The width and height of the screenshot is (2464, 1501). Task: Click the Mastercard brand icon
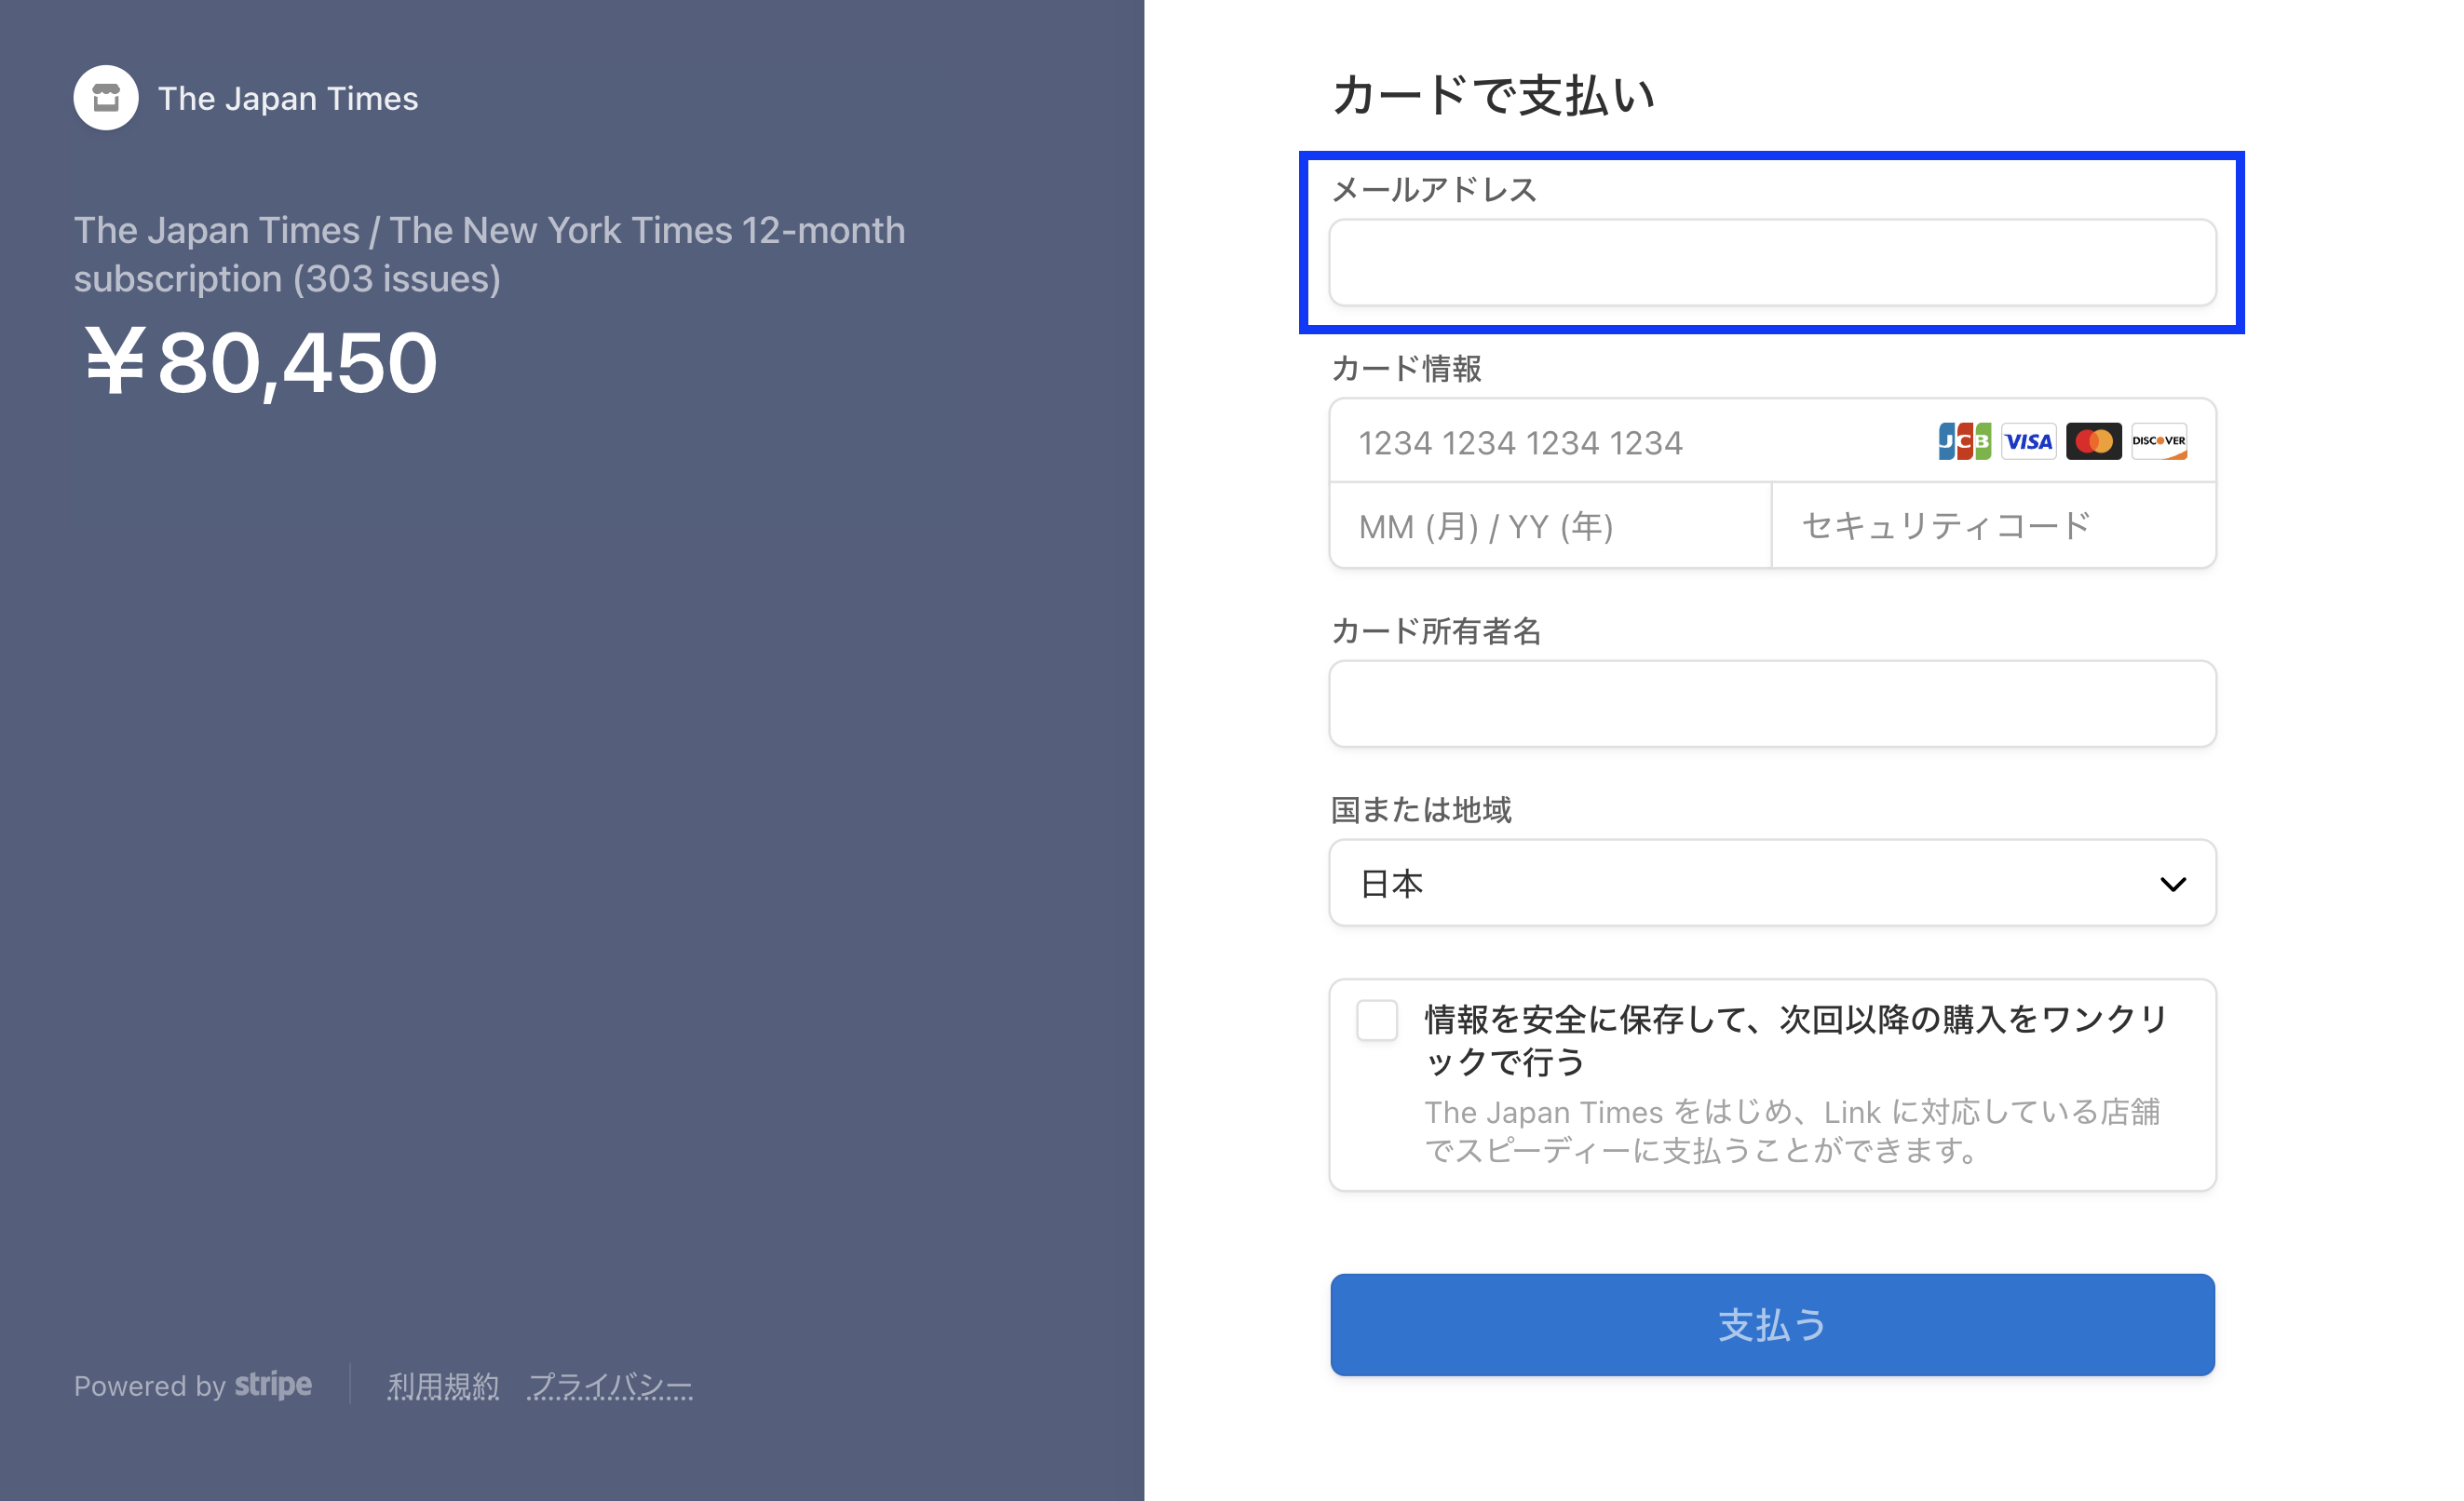click(2093, 441)
